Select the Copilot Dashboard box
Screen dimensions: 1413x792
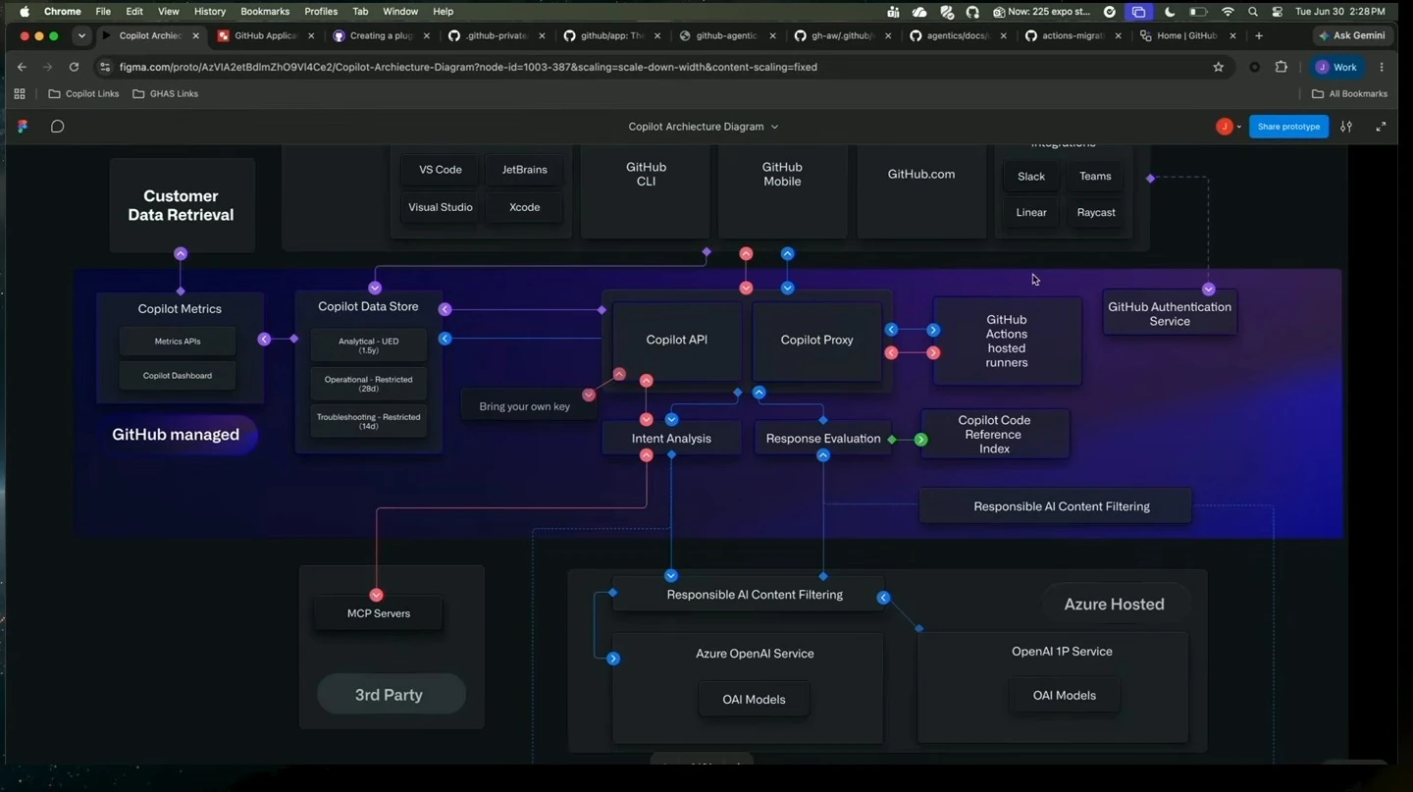178,376
